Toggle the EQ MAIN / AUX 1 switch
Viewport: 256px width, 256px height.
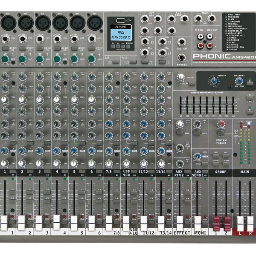pyautogui.click(x=250, y=98)
